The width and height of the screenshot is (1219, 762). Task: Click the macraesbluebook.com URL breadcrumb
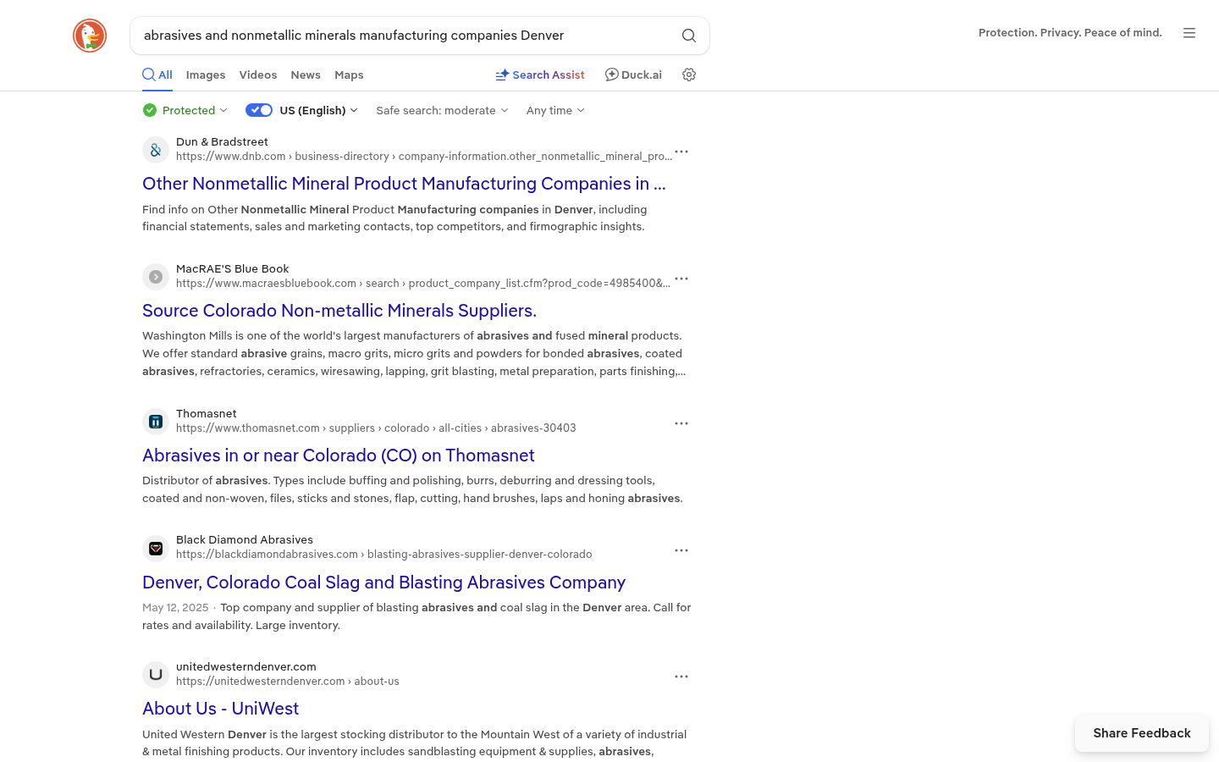click(423, 284)
